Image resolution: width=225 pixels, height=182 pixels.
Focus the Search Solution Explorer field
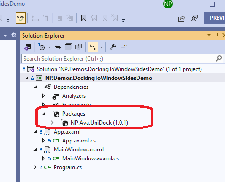[119, 59]
